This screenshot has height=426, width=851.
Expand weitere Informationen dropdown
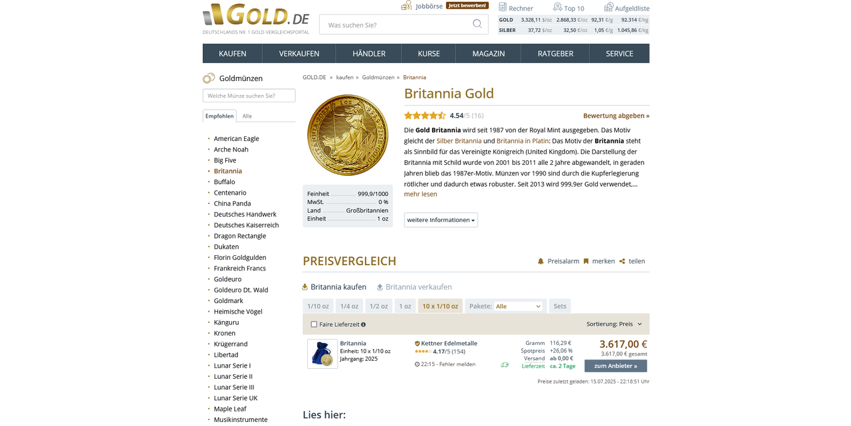coord(441,220)
